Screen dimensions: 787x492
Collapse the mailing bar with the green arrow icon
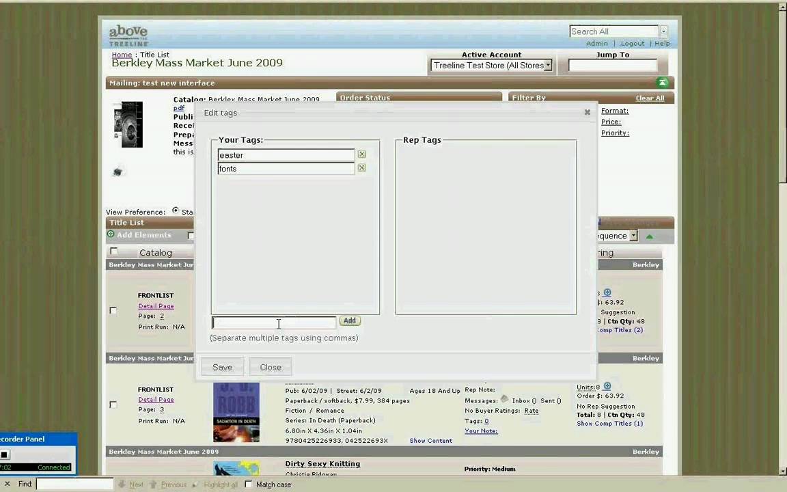[x=662, y=82]
